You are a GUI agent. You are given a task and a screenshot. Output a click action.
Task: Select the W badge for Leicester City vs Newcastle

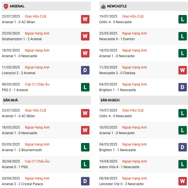click(x=182, y=181)
